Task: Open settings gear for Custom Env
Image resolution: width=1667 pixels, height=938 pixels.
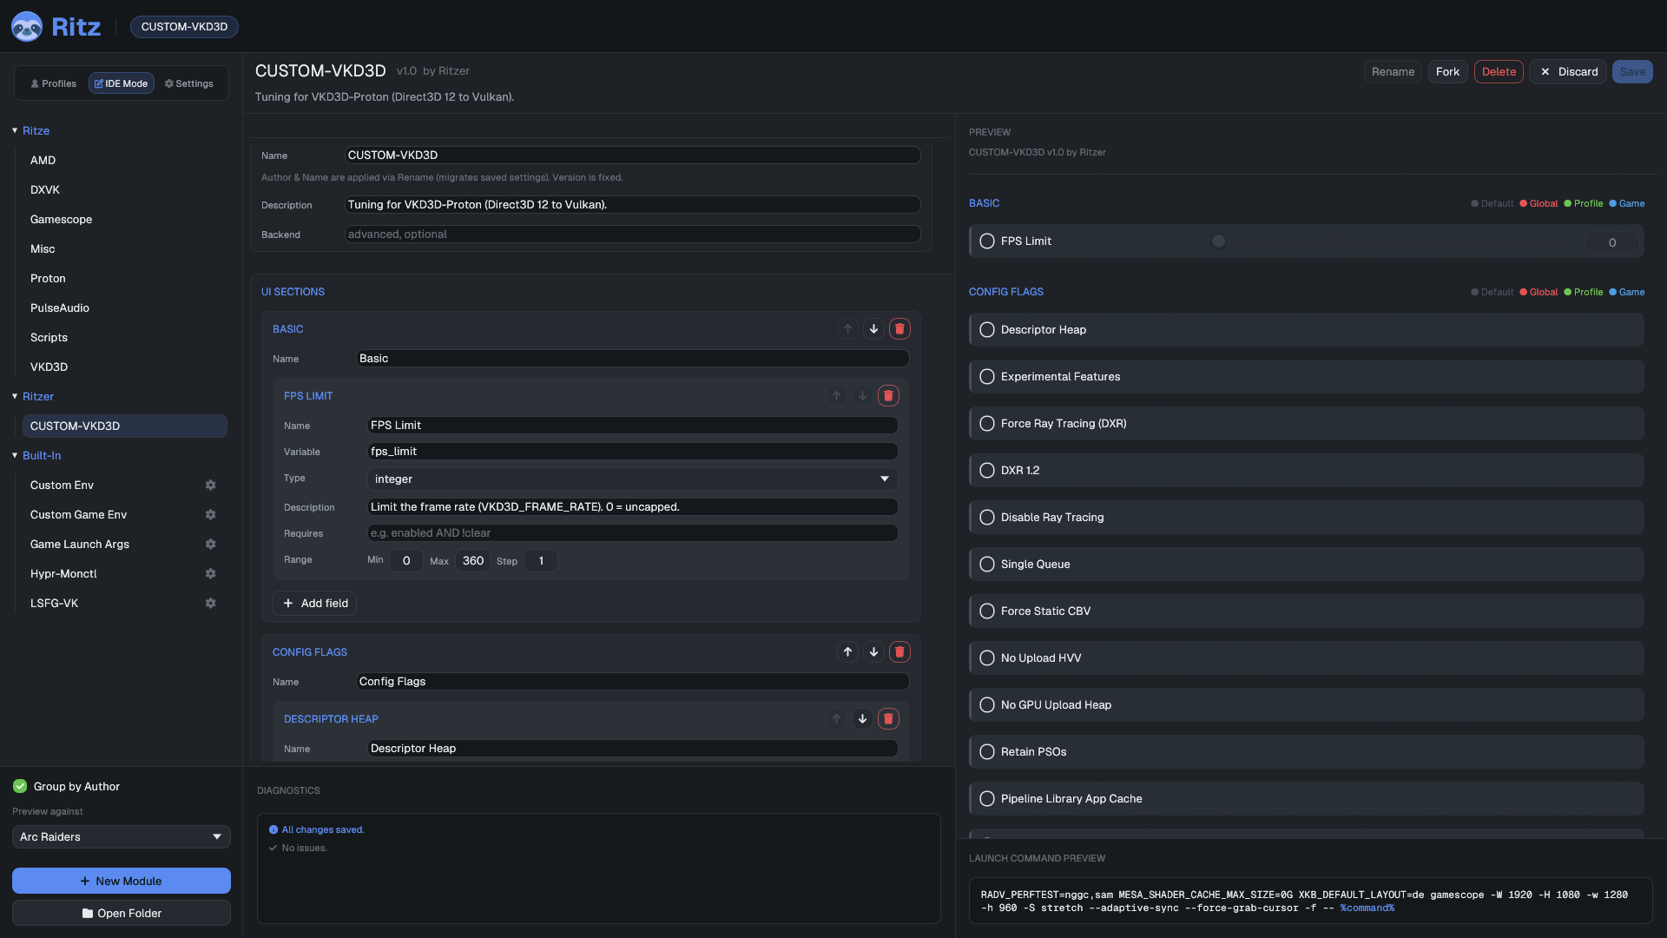Action: [210, 486]
